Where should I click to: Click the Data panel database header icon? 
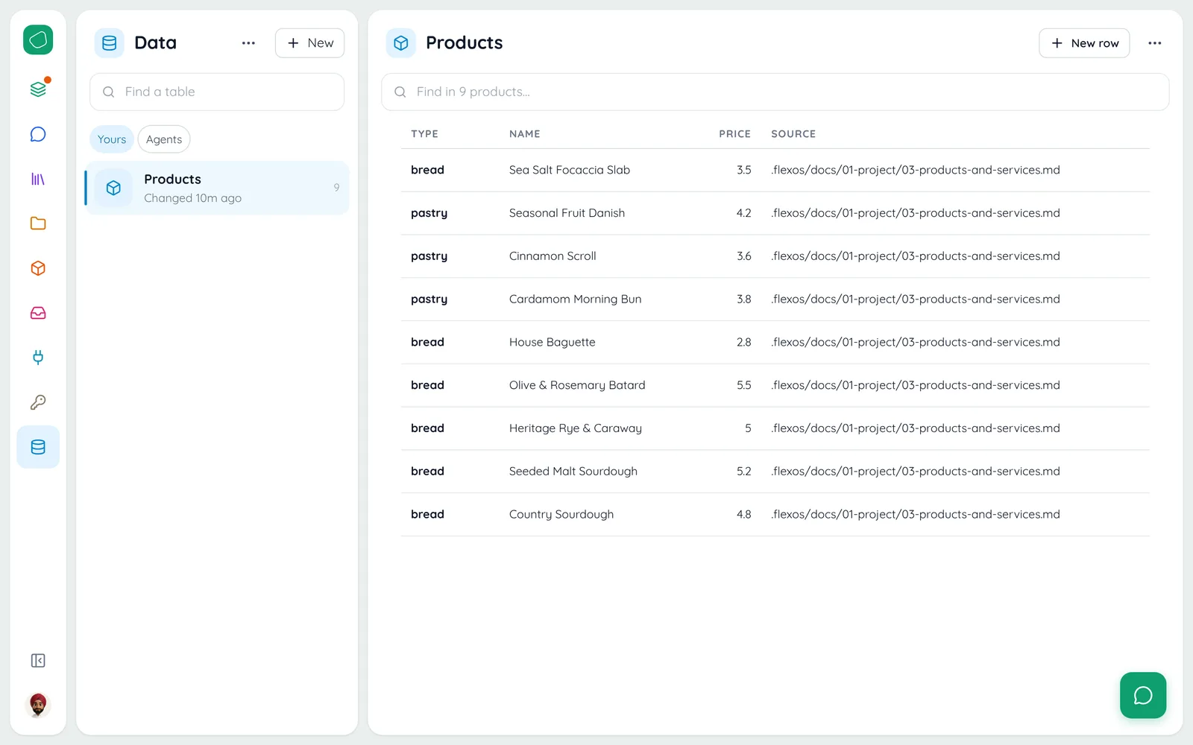[x=109, y=43]
